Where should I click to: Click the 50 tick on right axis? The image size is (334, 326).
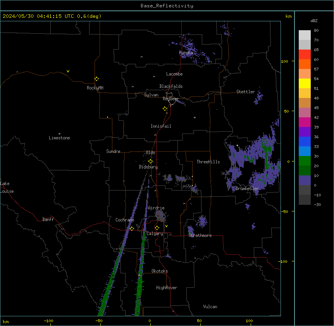286,111
